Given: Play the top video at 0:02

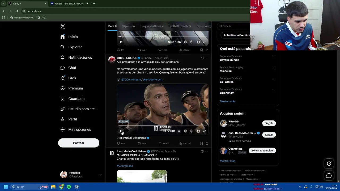Looking at the screenshot, I should [x=121, y=42].
